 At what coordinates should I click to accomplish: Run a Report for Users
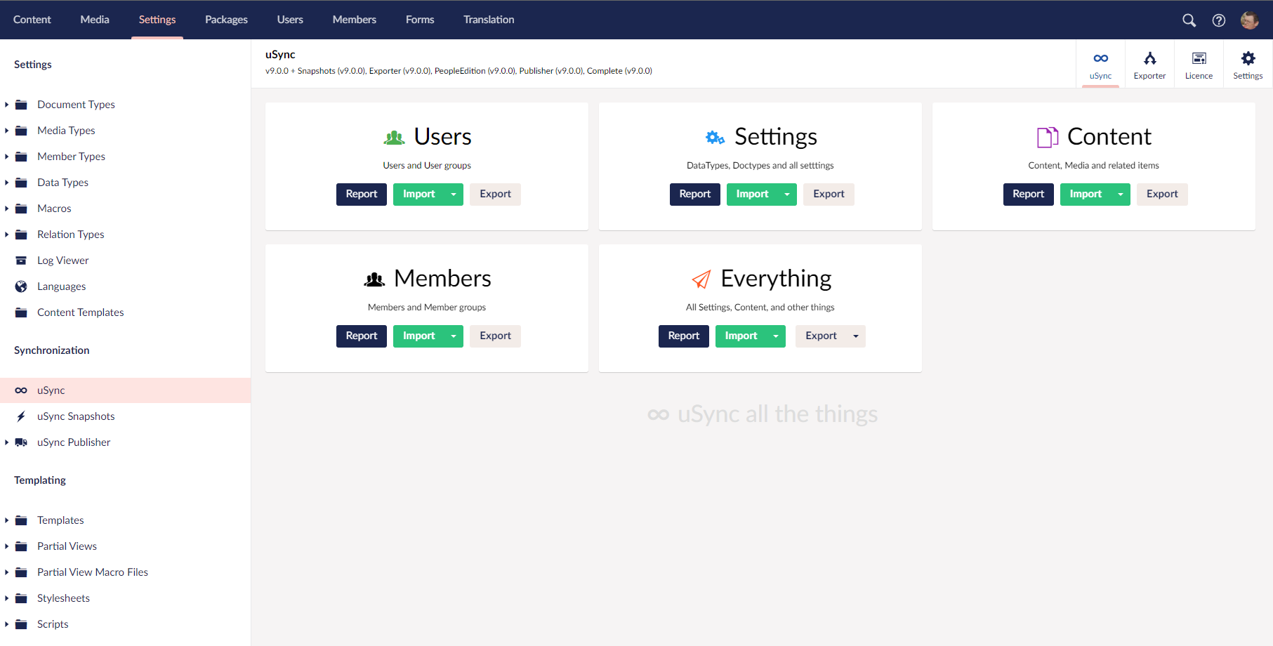361,194
